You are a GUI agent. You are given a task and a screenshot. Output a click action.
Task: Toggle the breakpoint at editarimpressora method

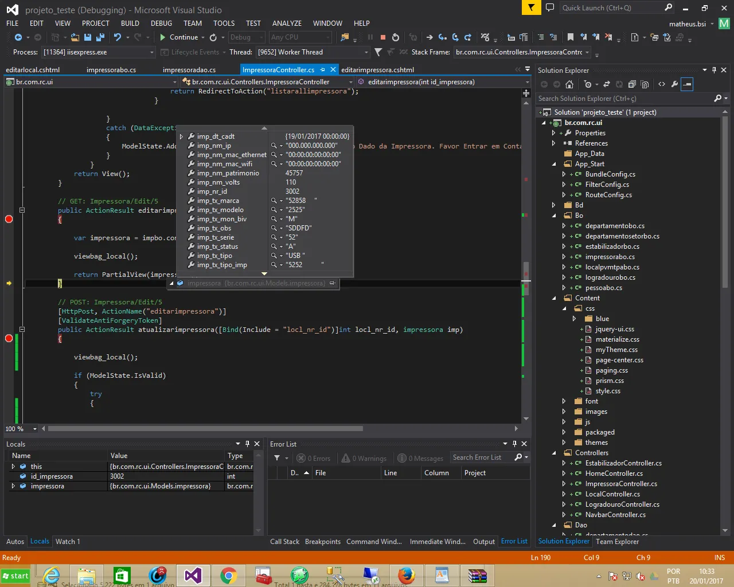[x=9, y=219]
